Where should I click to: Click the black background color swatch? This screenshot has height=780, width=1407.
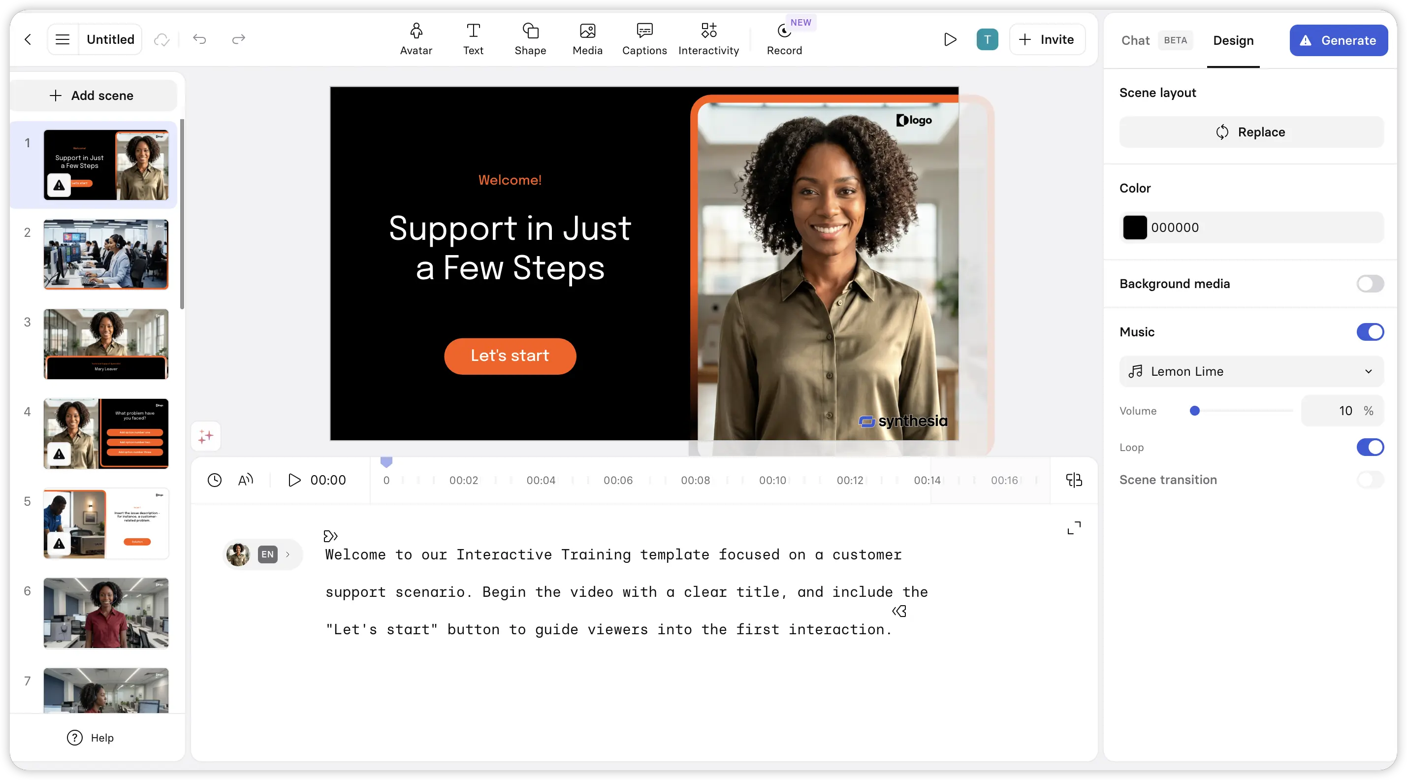coord(1134,228)
